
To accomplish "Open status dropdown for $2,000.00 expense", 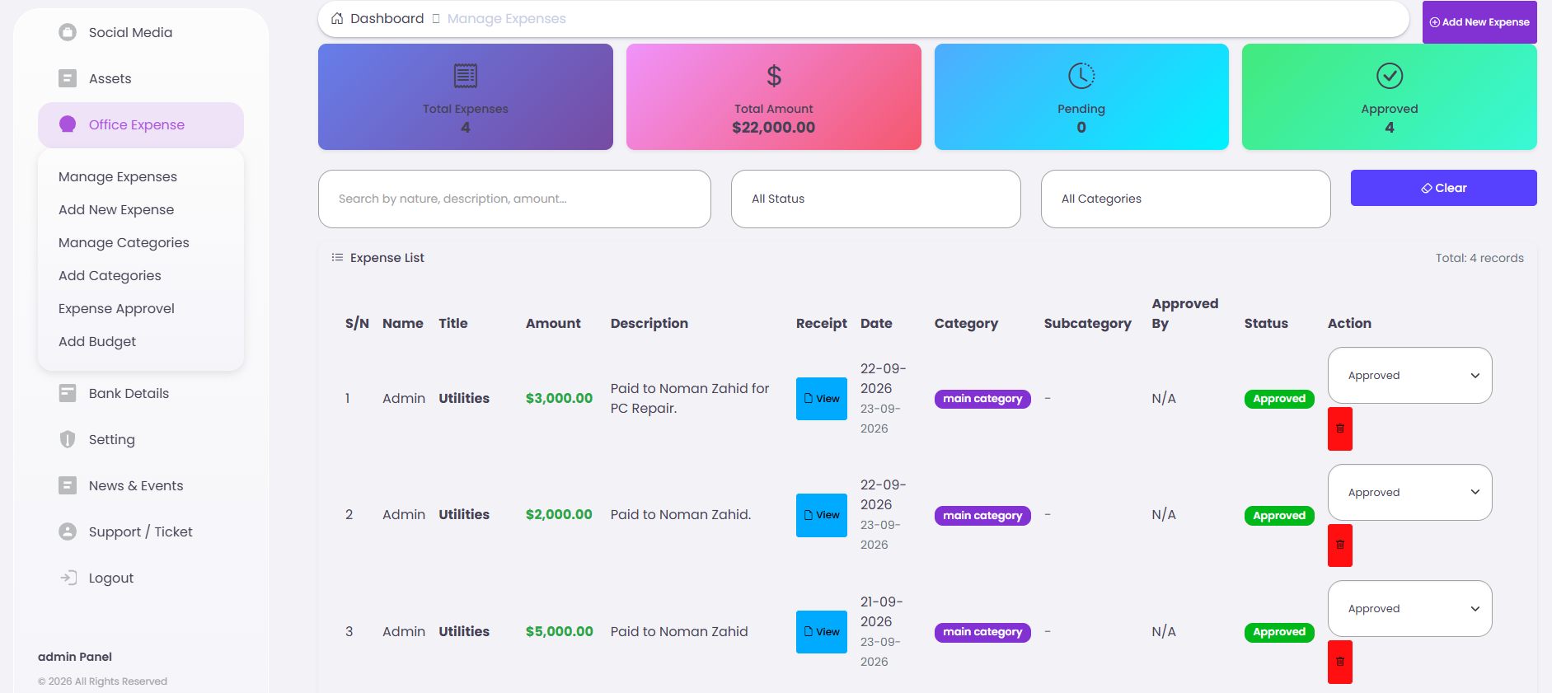I will click(x=1410, y=493).
